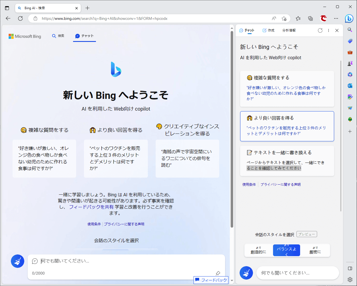Screen dimensions: 357x286
Task: Open the Tools toolbox in the sidebar
Action: coord(349,52)
